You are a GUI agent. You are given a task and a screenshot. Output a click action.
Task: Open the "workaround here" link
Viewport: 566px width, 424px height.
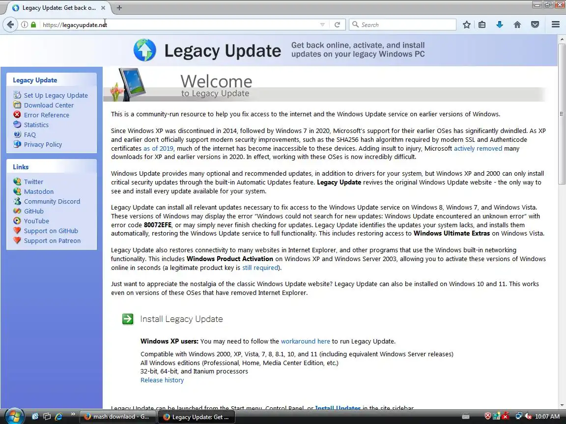[x=306, y=341]
